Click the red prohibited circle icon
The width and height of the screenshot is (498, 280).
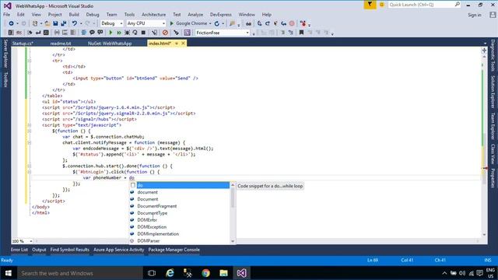coord(165,33)
